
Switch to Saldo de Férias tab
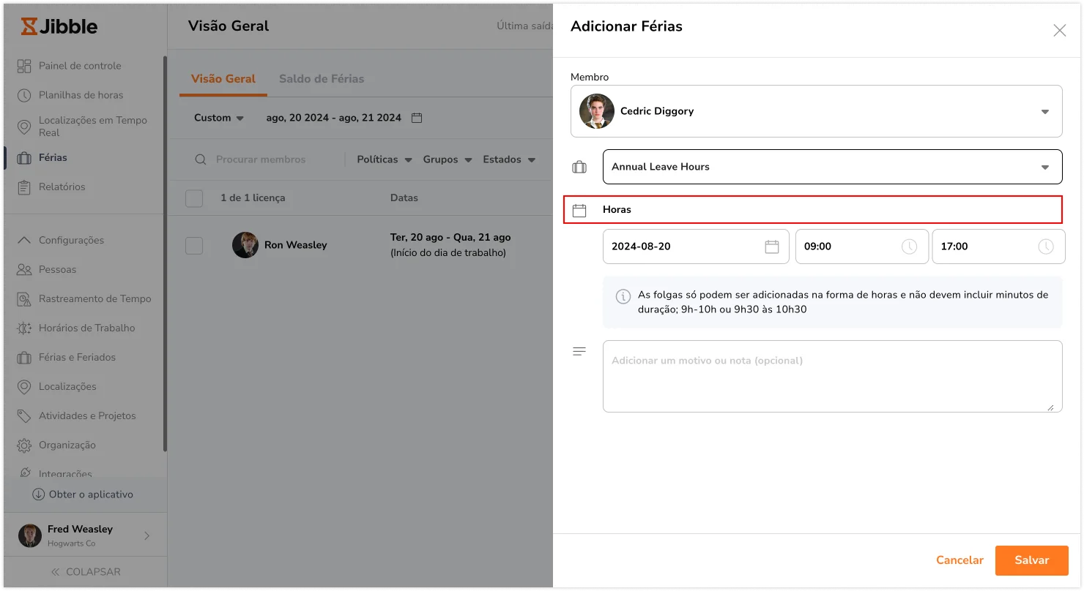pos(322,79)
